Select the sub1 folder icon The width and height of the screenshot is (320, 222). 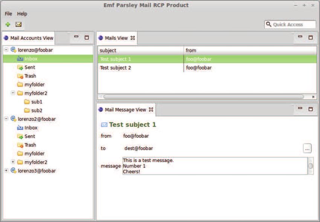pyautogui.click(x=27, y=102)
